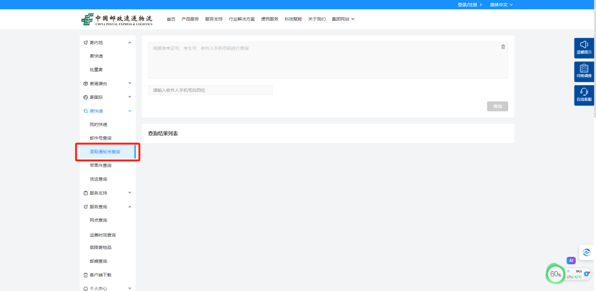
Task: Open the 简体中文 language dropdown
Action: pos(501,4)
